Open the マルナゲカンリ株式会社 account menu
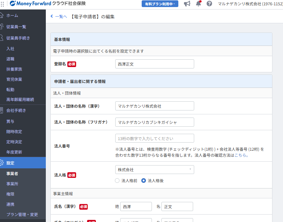The image size is (283, 222). [250, 4]
